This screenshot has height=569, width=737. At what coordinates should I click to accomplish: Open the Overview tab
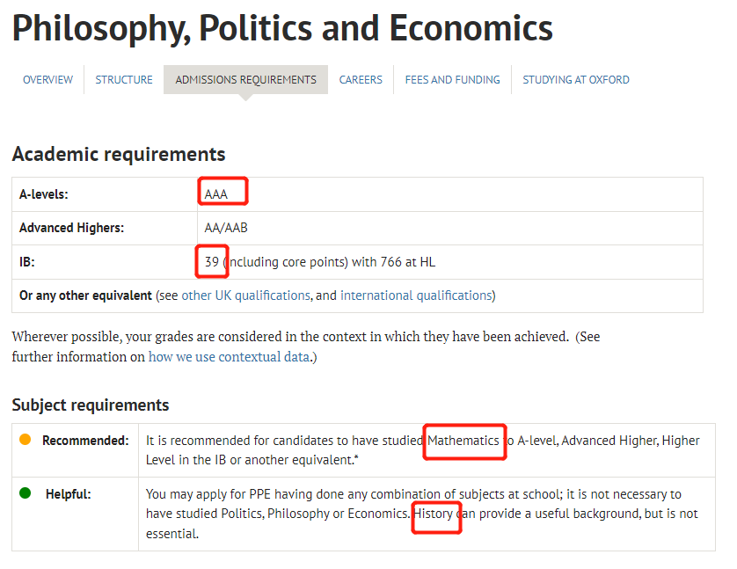pos(48,80)
